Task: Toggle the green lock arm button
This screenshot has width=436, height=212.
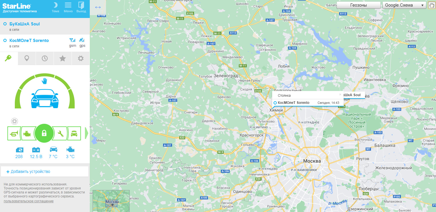Action: (44, 133)
